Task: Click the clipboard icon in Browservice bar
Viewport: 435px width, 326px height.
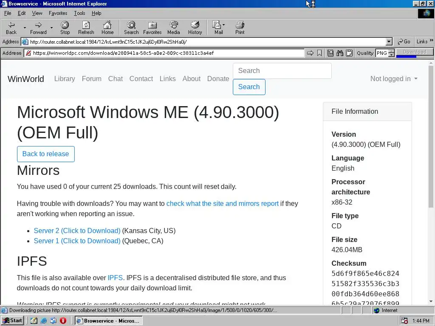Action: coord(349,53)
